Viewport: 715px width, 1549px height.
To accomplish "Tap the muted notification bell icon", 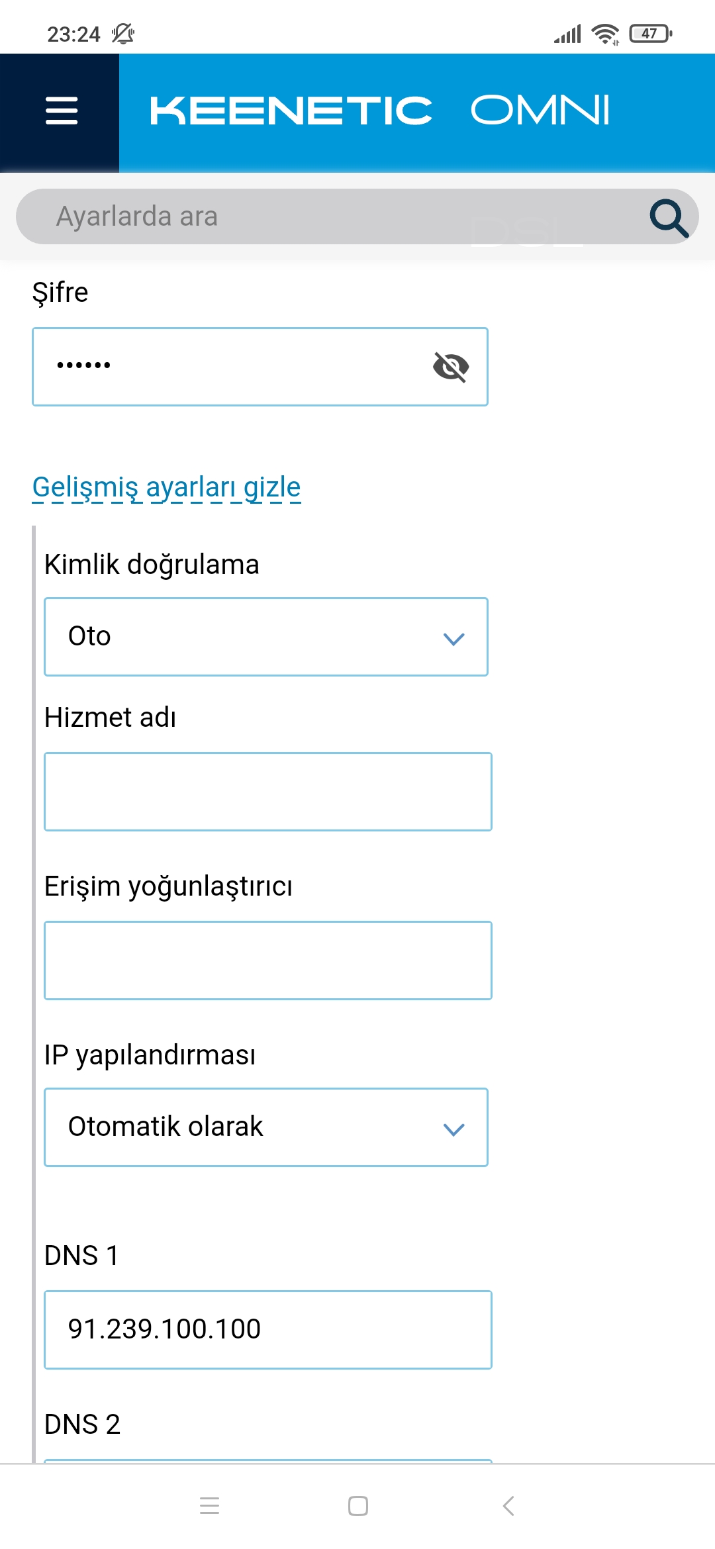I will (123, 33).
